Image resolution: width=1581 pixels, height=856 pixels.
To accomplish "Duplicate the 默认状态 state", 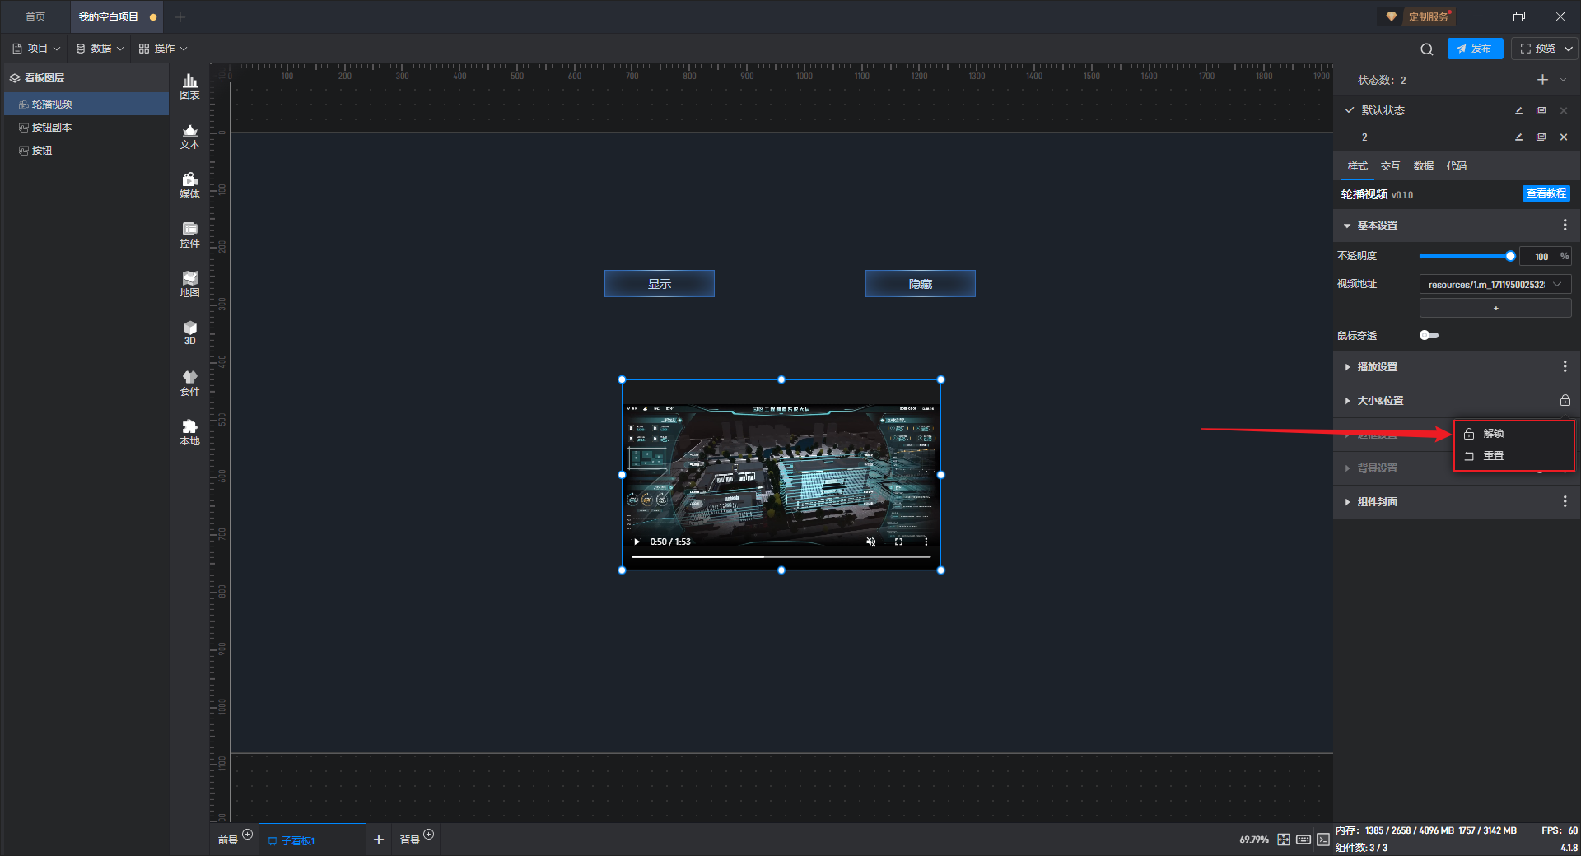I will (x=1541, y=110).
